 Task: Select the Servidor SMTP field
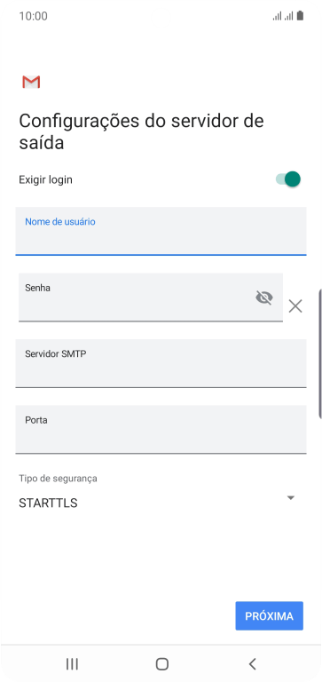(x=161, y=363)
